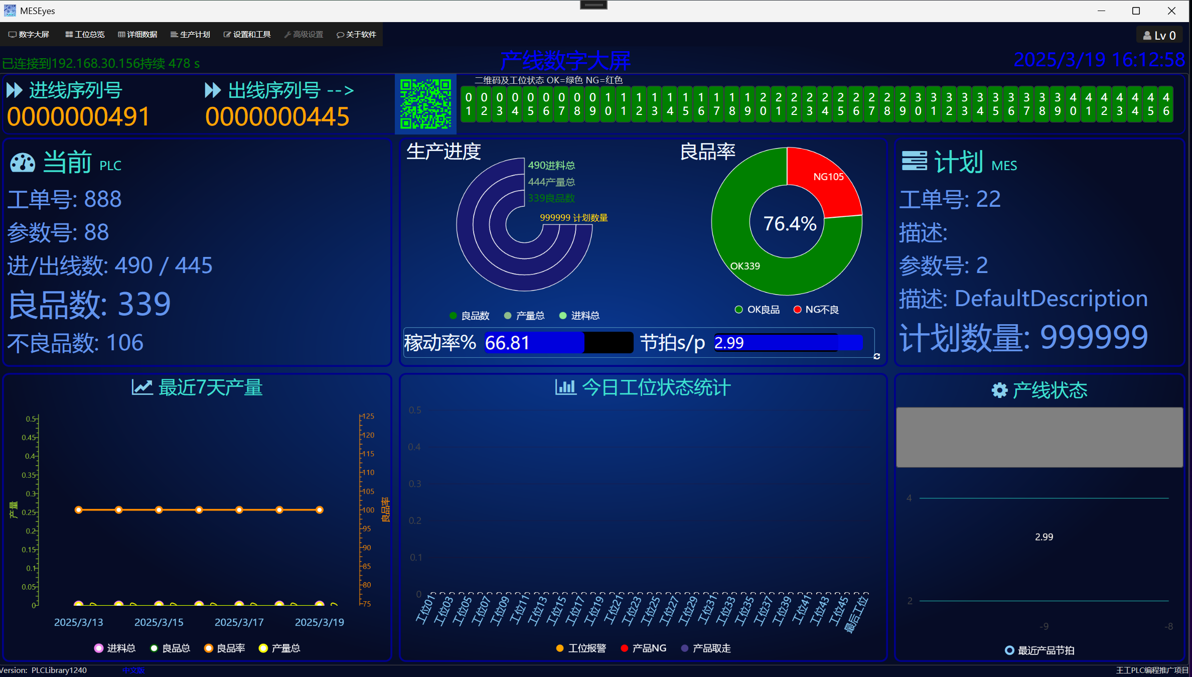Click the PLC 工单号: 888 text
1192x677 pixels.
[x=64, y=199]
